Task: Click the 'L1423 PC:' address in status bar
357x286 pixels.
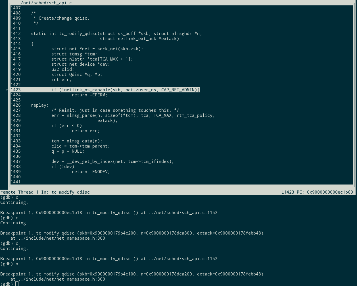Action: 317,192
